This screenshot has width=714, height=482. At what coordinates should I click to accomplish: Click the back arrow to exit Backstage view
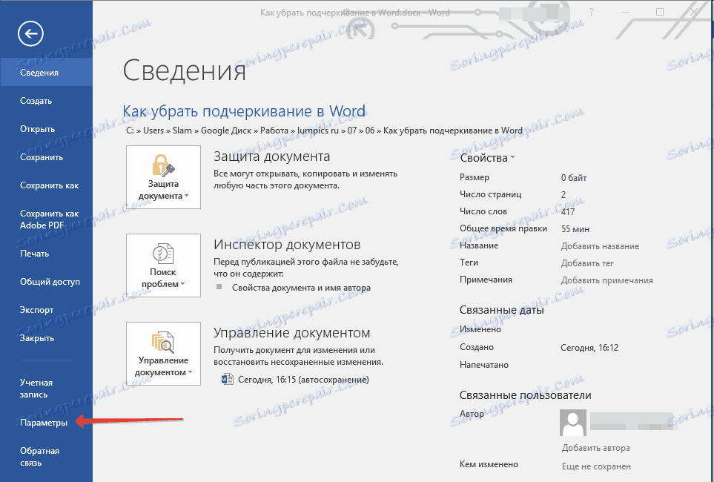pos(30,33)
